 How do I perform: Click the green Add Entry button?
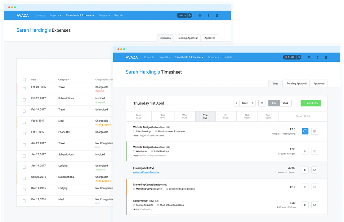tap(310, 103)
